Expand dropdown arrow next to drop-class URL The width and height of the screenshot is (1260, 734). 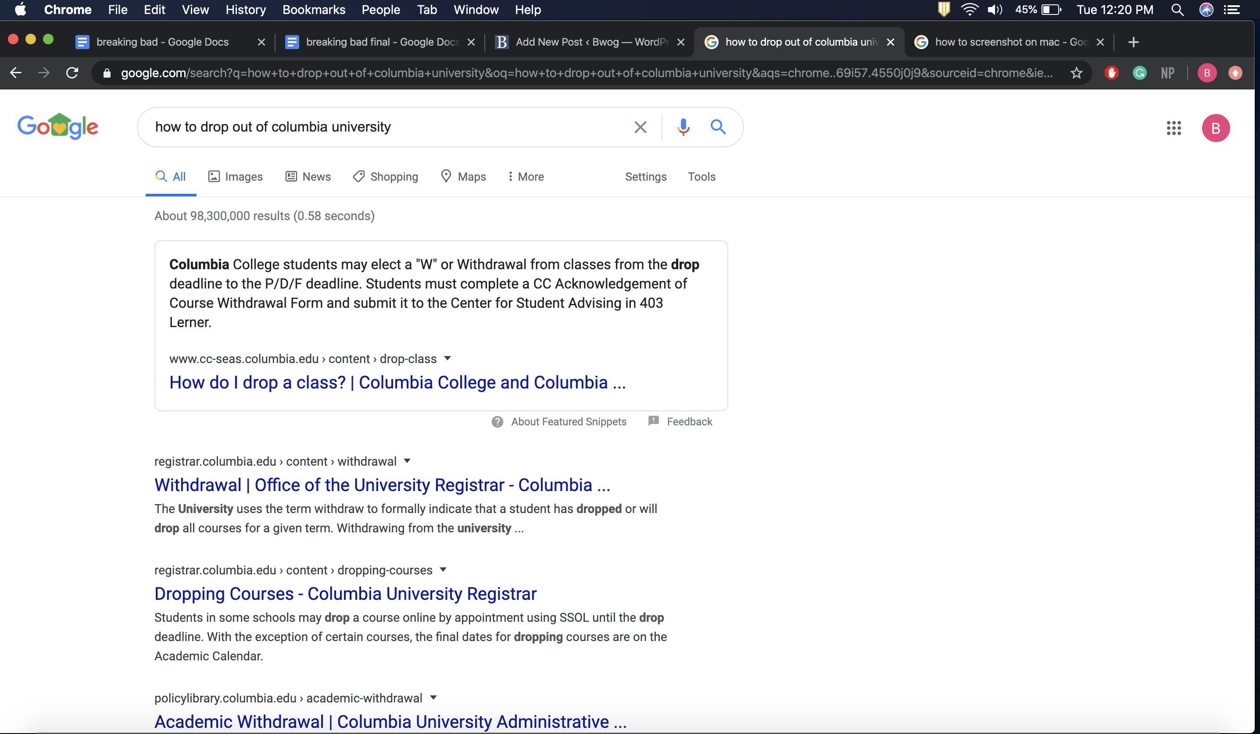(x=447, y=358)
